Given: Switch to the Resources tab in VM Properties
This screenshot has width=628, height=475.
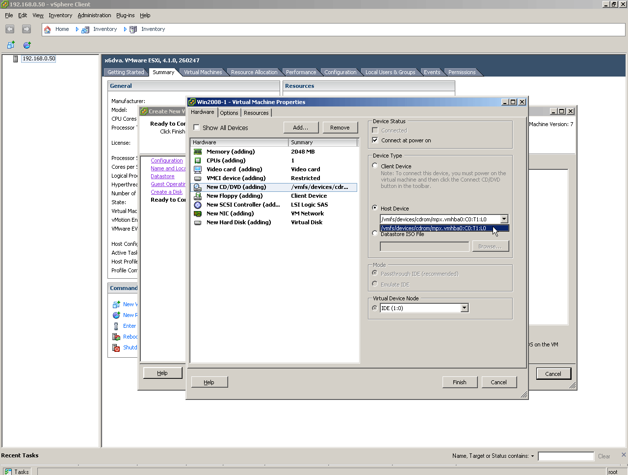Looking at the screenshot, I should coord(256,113).
